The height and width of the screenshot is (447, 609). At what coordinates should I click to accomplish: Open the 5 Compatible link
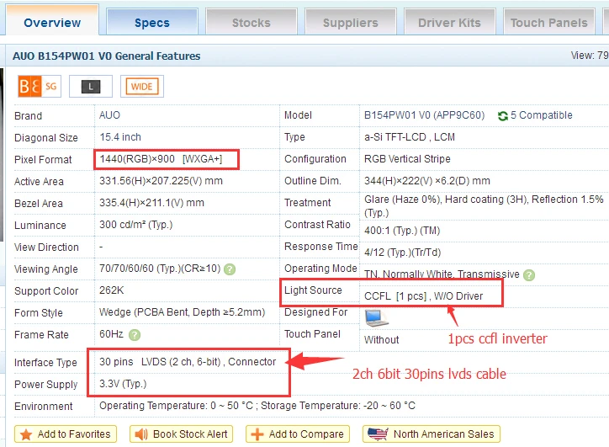click(542, 115)
